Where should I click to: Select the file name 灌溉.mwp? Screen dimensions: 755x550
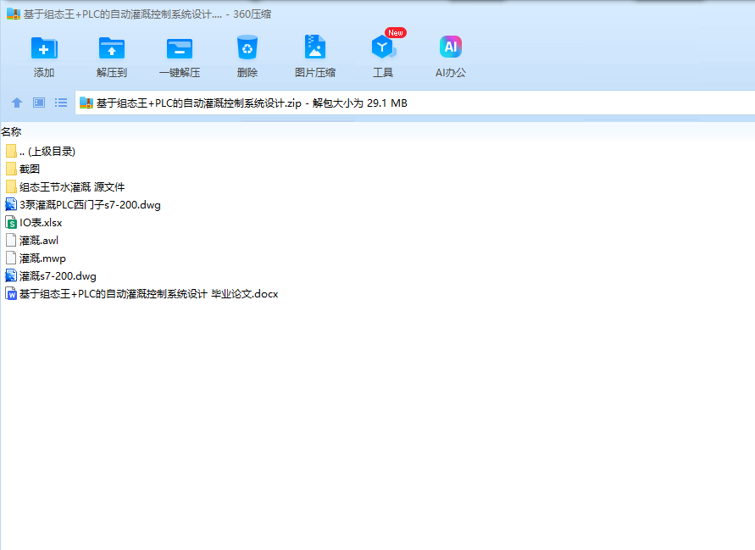42,258
